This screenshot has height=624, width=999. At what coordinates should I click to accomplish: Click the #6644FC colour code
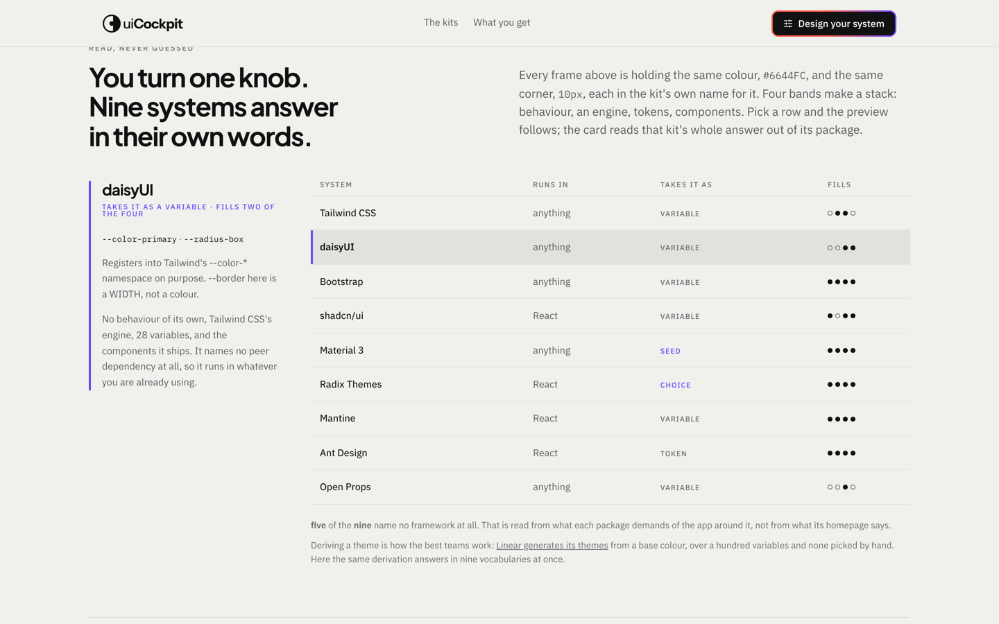784,76
